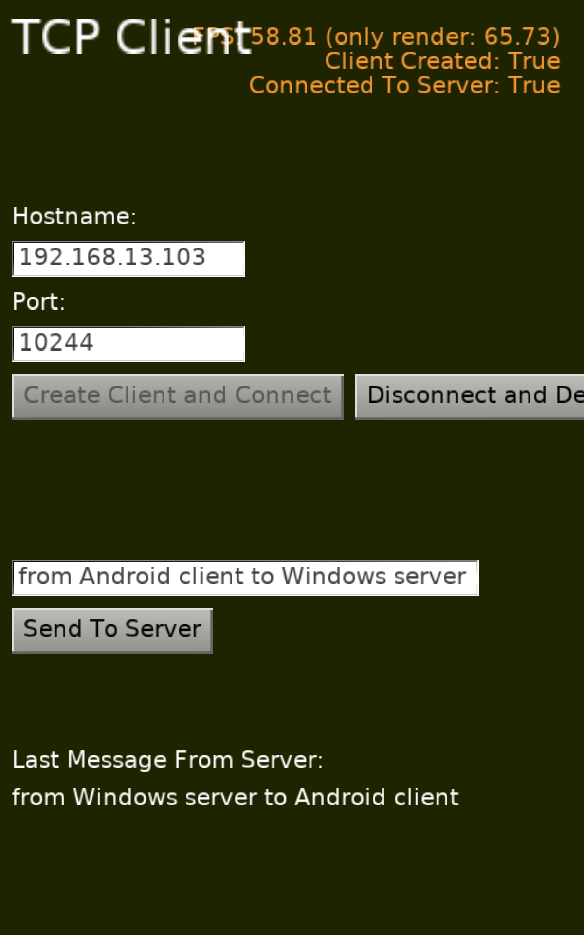This screenshot has width=584, height=935.
Task: Click the Last Message From Server label
Action: [168, 760]
